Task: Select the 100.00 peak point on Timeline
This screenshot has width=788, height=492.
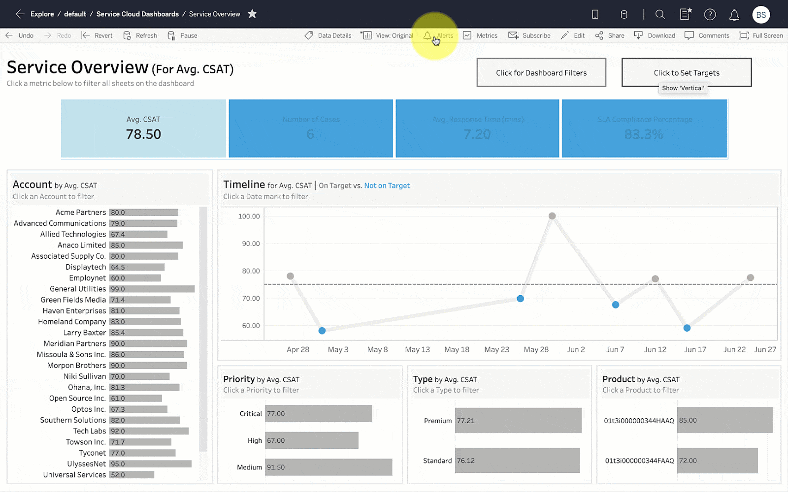Action: [552, 216]
